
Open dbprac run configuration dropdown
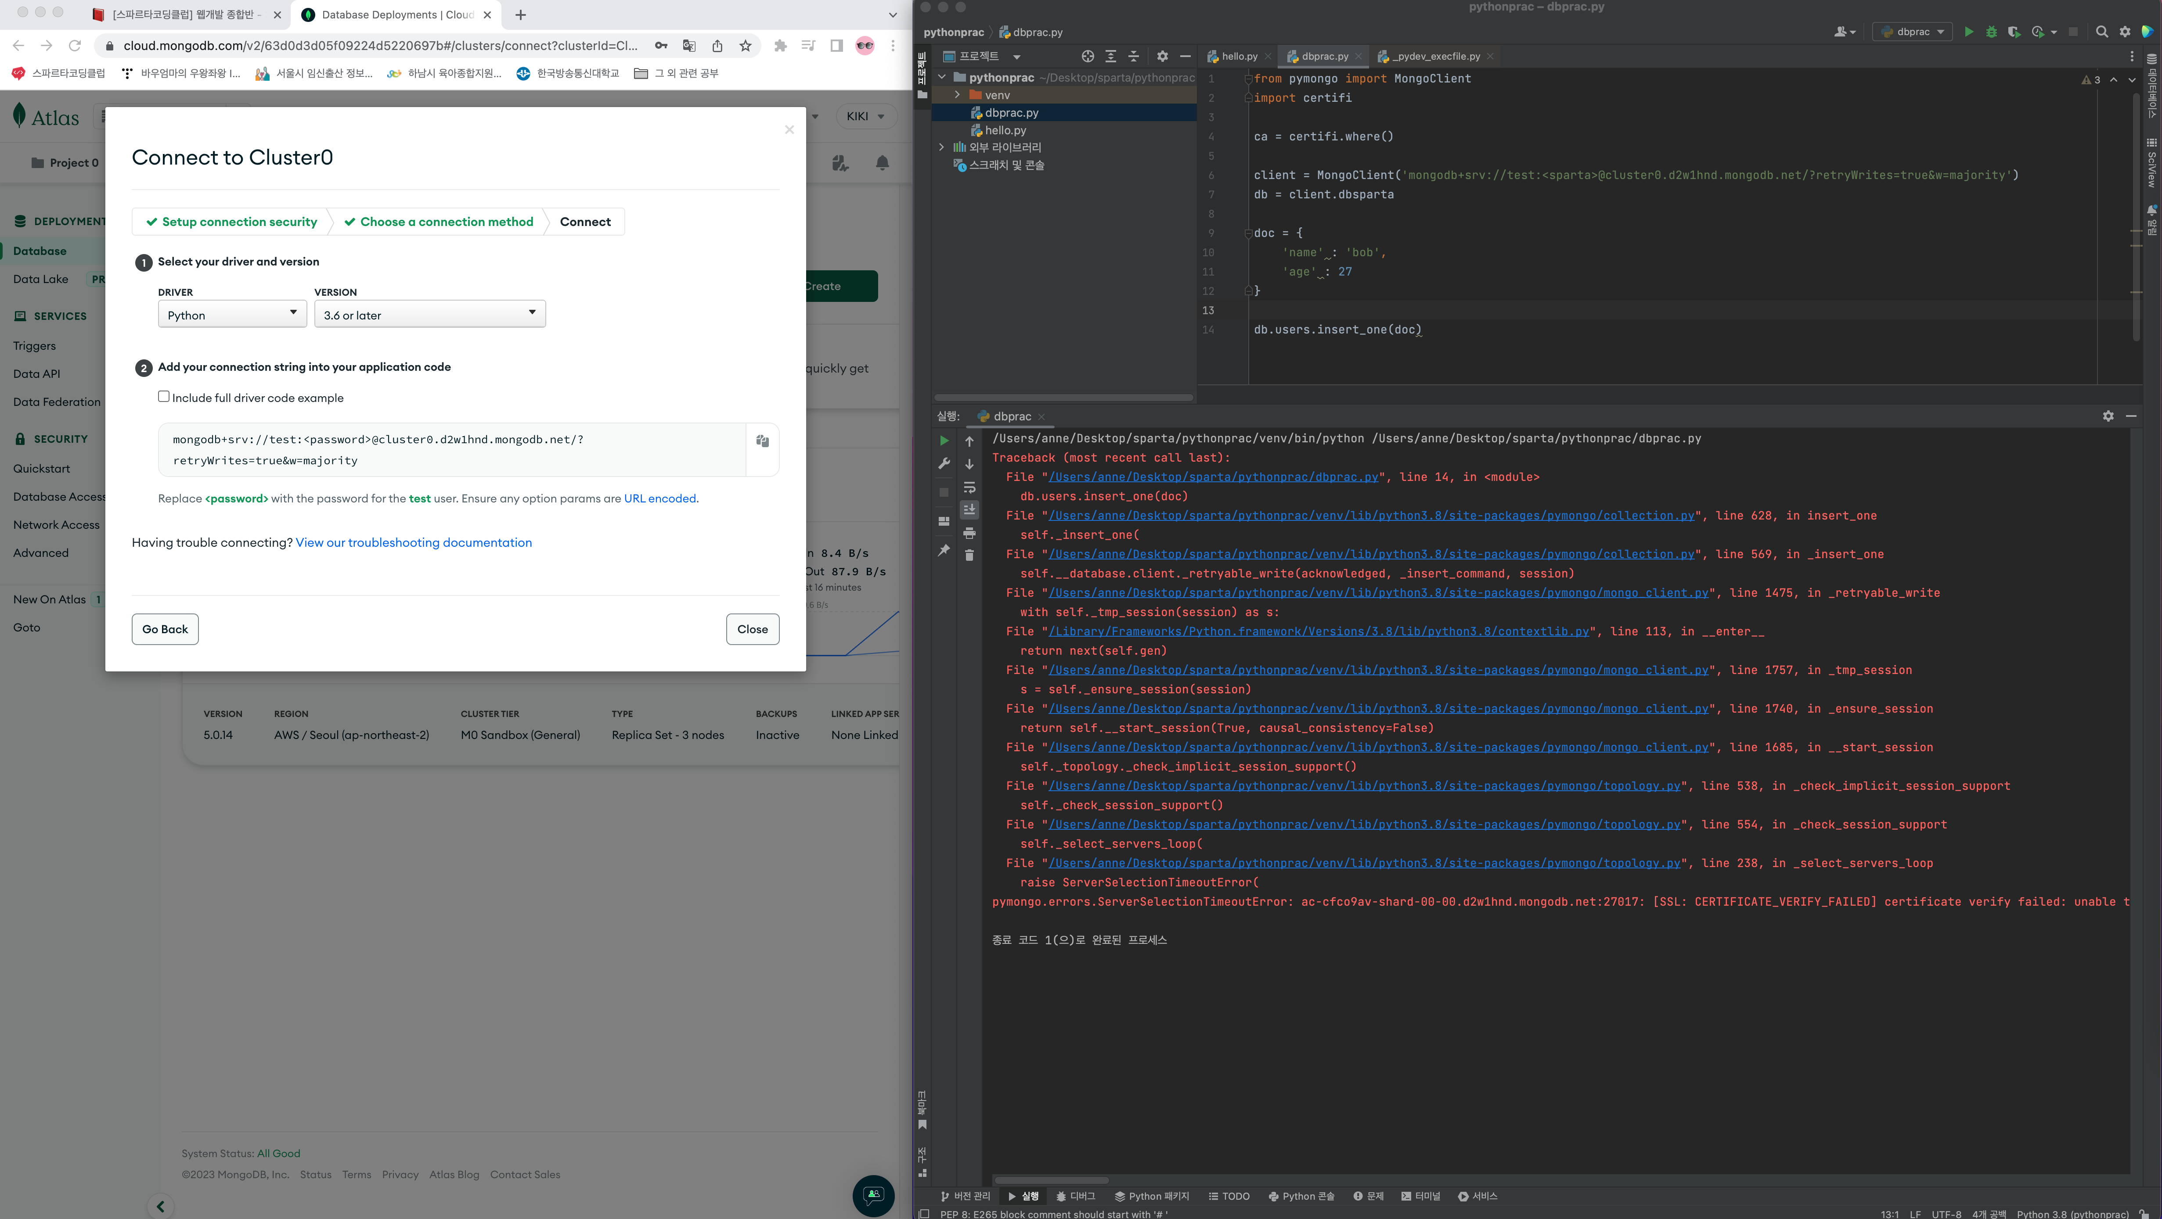(1912, 32)
